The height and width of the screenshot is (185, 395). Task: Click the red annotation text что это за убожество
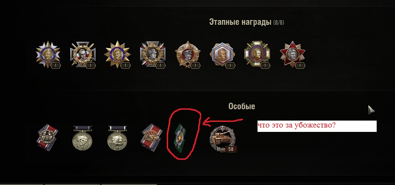pos(296,125)
